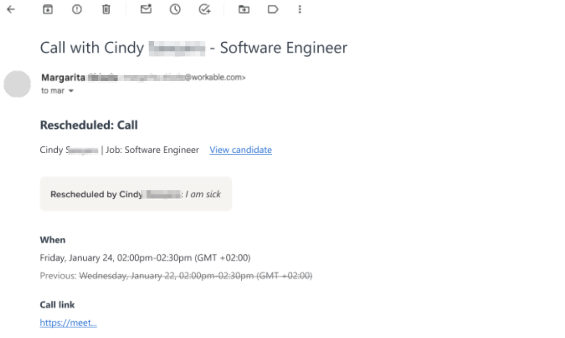Image resolution: width=565 pixels, height=338 pixels.
Task: Open the Move to folder icon
Action: point(243,9)
